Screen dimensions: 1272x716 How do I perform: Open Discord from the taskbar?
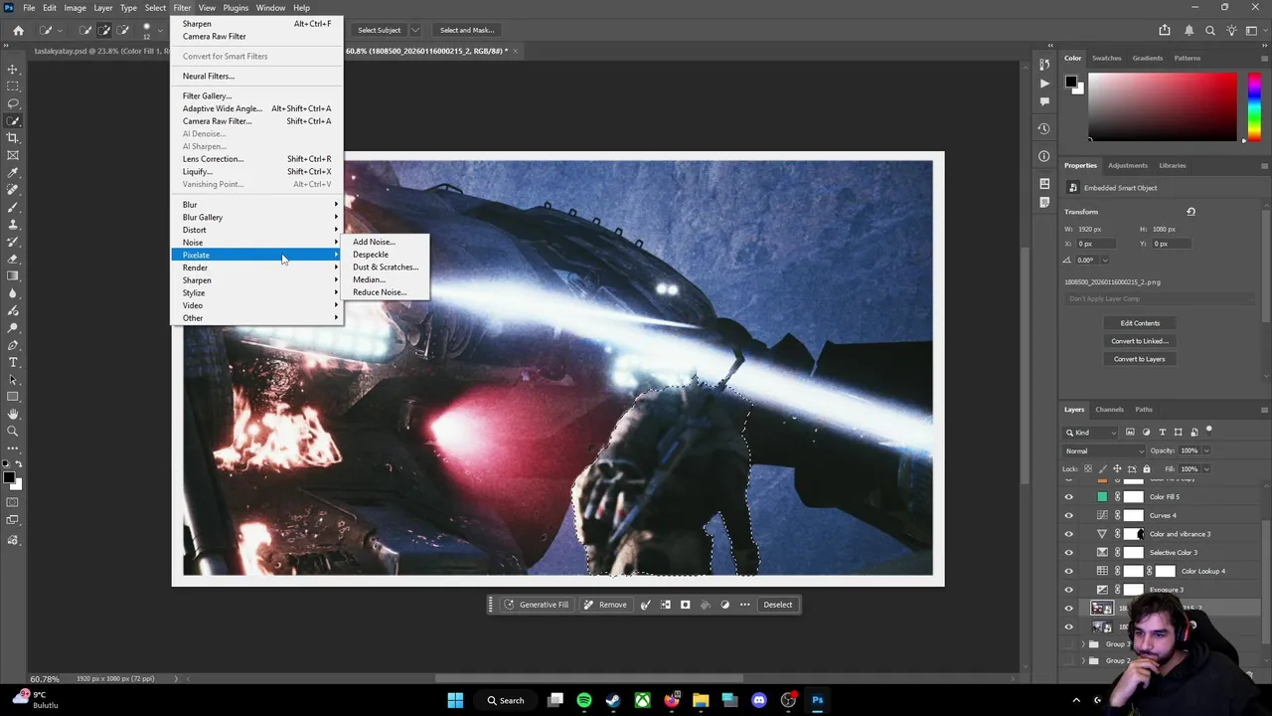point(759,700)
